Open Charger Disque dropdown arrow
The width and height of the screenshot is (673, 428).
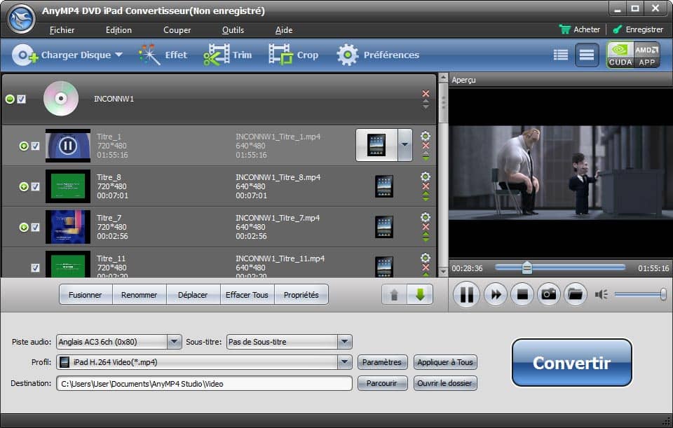[x=119, y=55]
